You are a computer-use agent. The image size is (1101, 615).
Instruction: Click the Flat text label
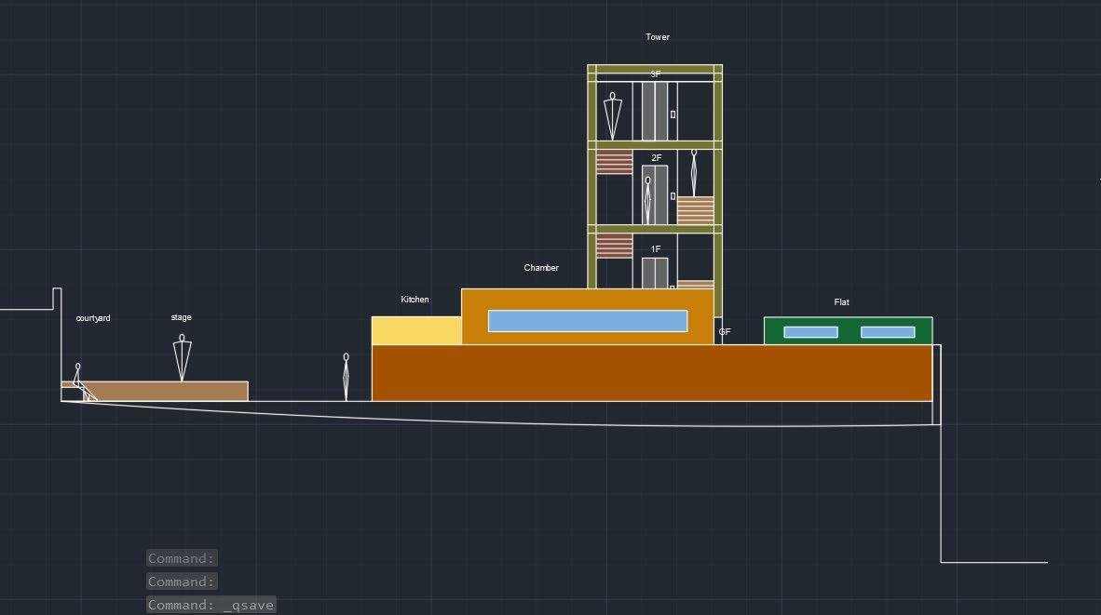(841, 302)
